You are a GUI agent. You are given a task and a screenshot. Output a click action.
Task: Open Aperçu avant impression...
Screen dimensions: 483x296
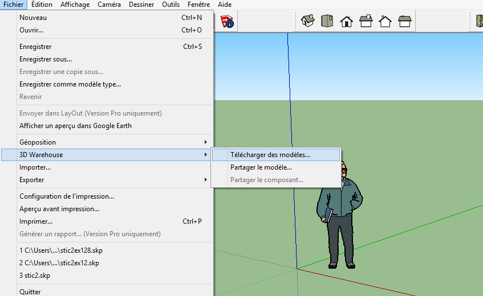tap(107, 209)
